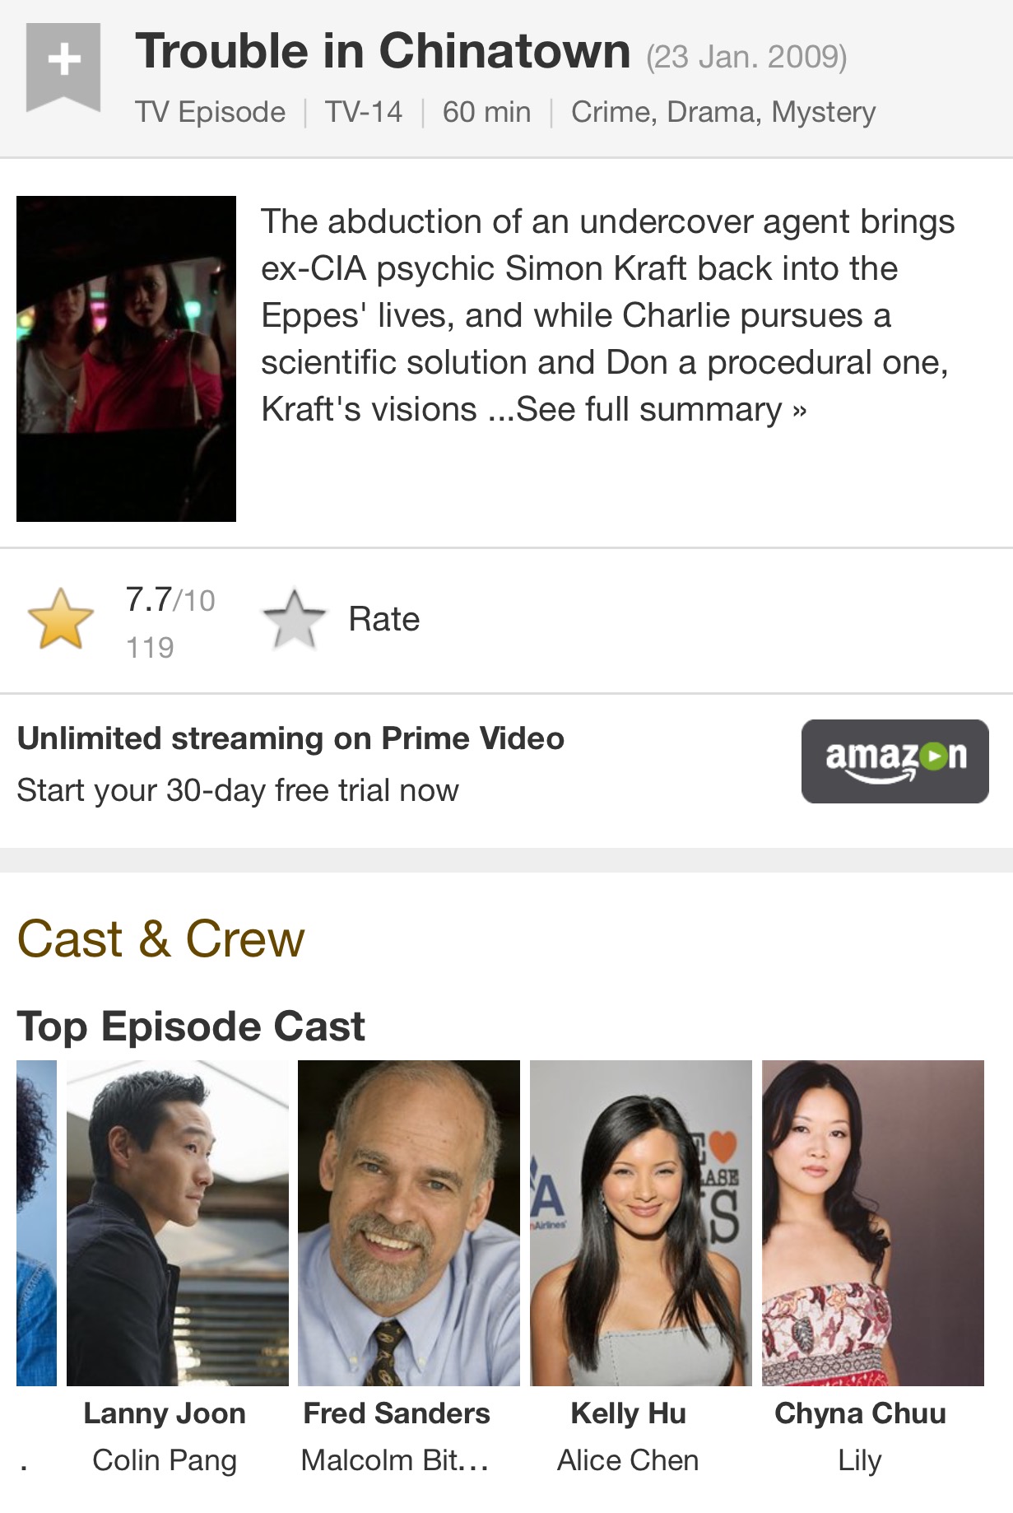Tap the add to watchlist ribbon icon
Viewport: 1013px width, 1513px height.
pos(63,64)
